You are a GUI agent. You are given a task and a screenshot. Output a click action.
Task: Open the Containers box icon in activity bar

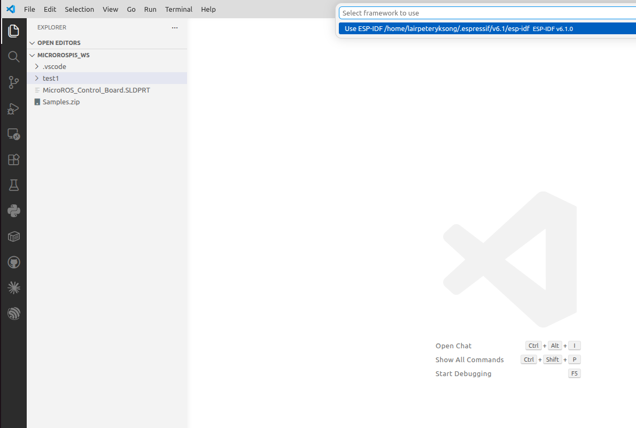tap(13, 237)
